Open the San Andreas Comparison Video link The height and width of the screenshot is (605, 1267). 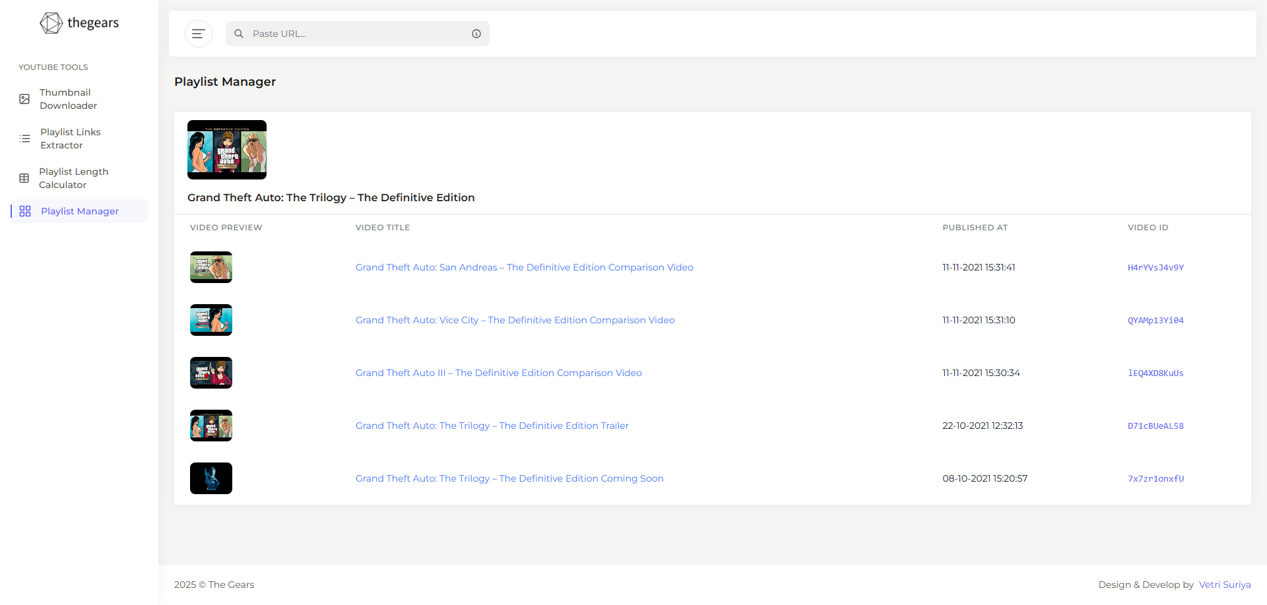[x=524, y=267]
